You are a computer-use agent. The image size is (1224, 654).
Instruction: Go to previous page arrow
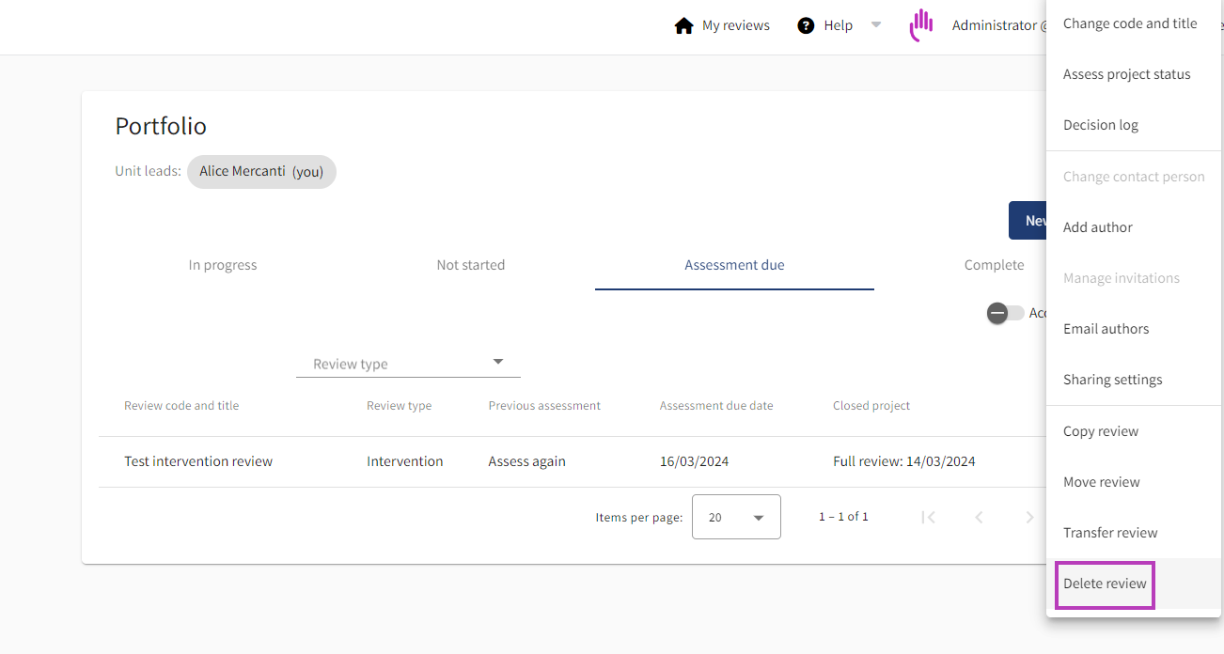[979, 517]
